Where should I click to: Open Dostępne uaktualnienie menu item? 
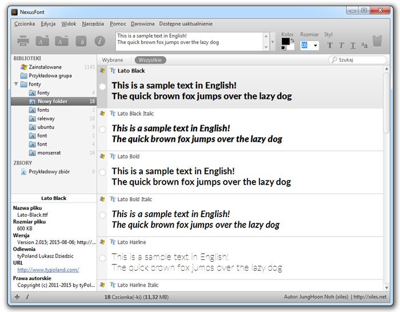186,24
